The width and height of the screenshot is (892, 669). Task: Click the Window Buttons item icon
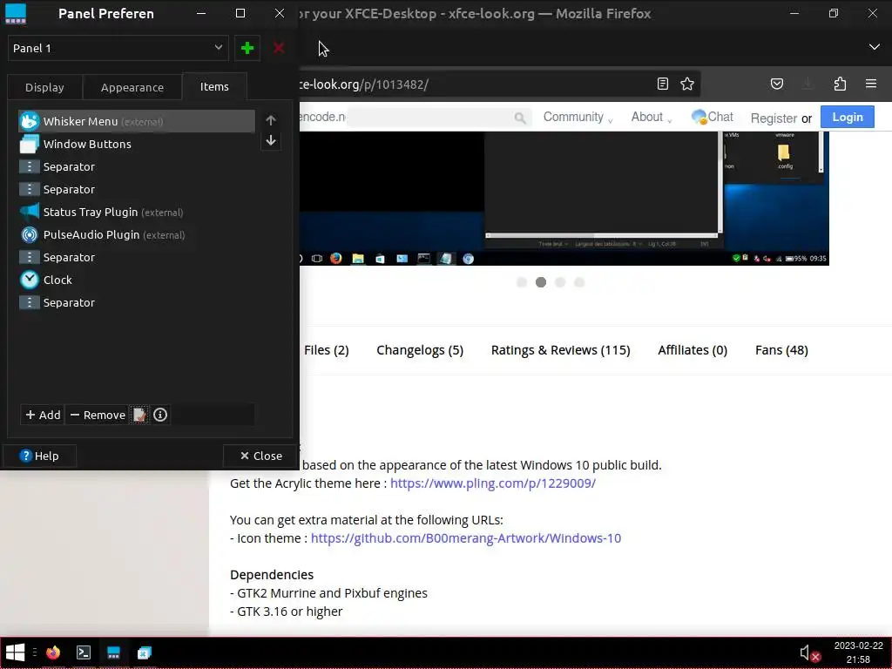click(x=30, y=144)
